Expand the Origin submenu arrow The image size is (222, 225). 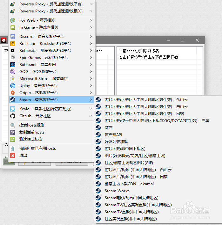tap(91, 93)
